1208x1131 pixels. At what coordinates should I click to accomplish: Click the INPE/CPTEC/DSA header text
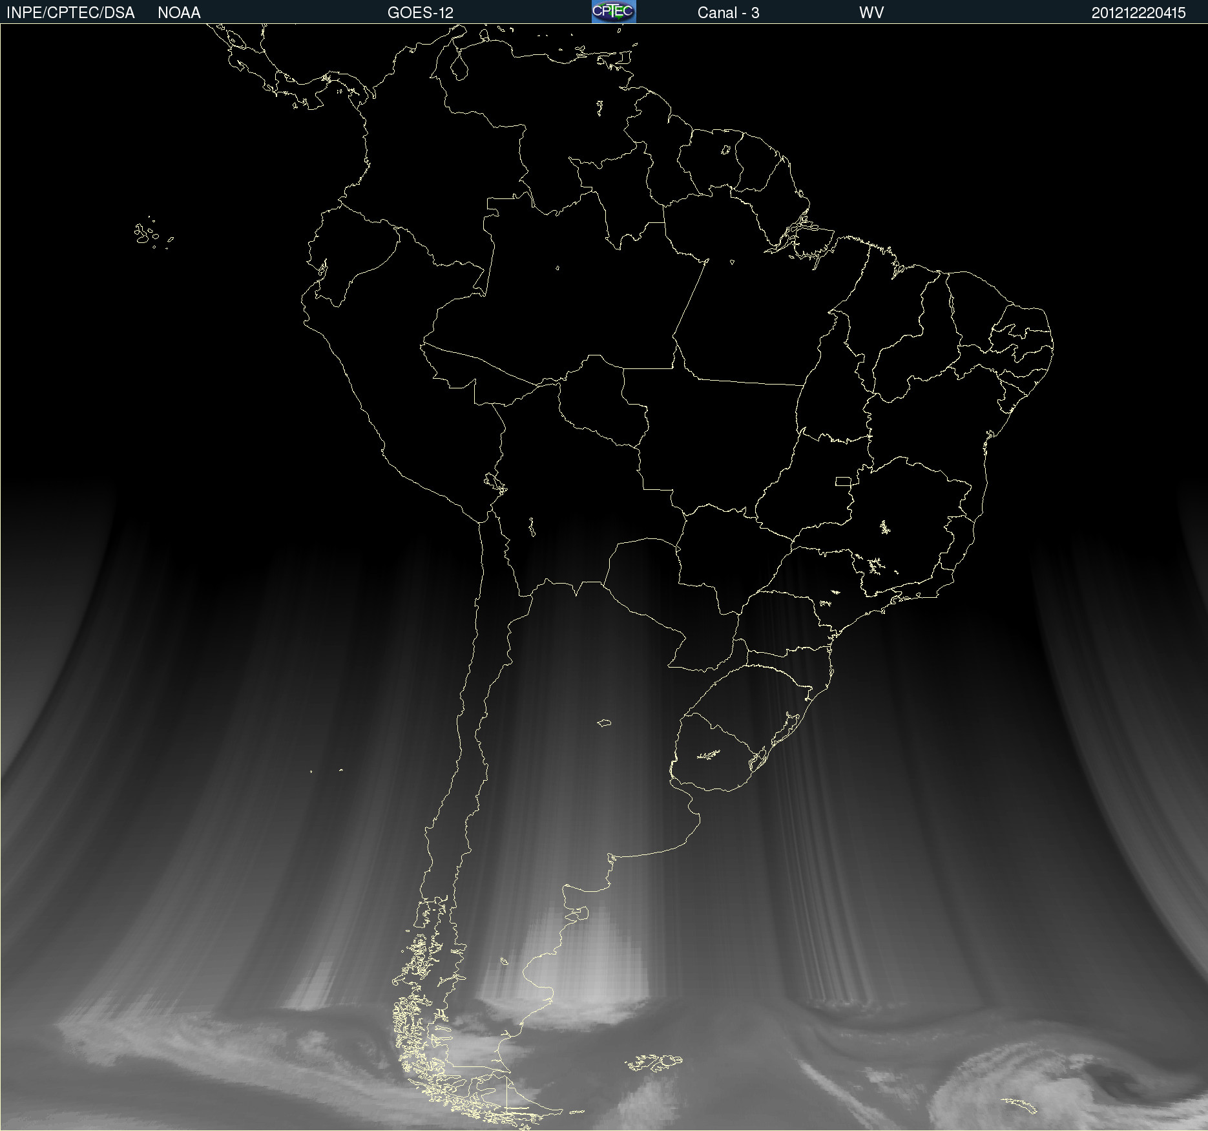click(x=70, y=13)
